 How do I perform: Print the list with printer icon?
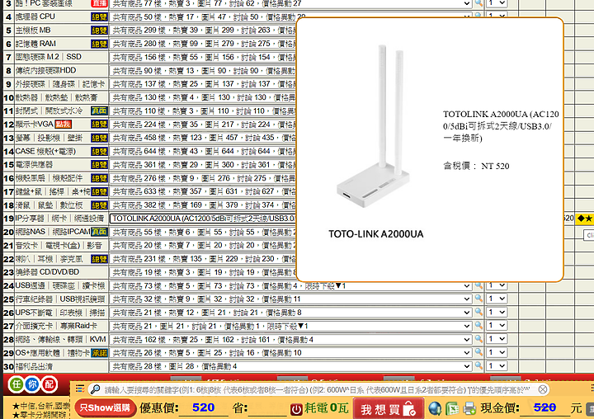[469, 408]
